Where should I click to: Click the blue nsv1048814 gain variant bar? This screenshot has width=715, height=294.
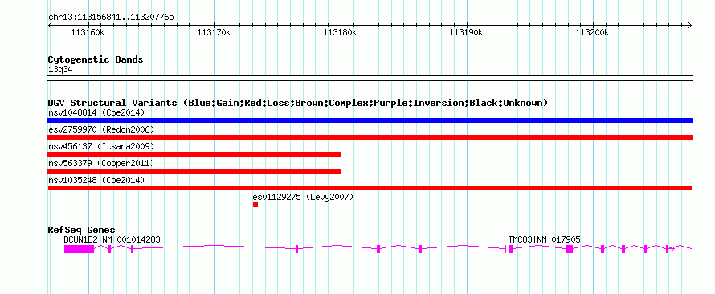click(370, 120)
